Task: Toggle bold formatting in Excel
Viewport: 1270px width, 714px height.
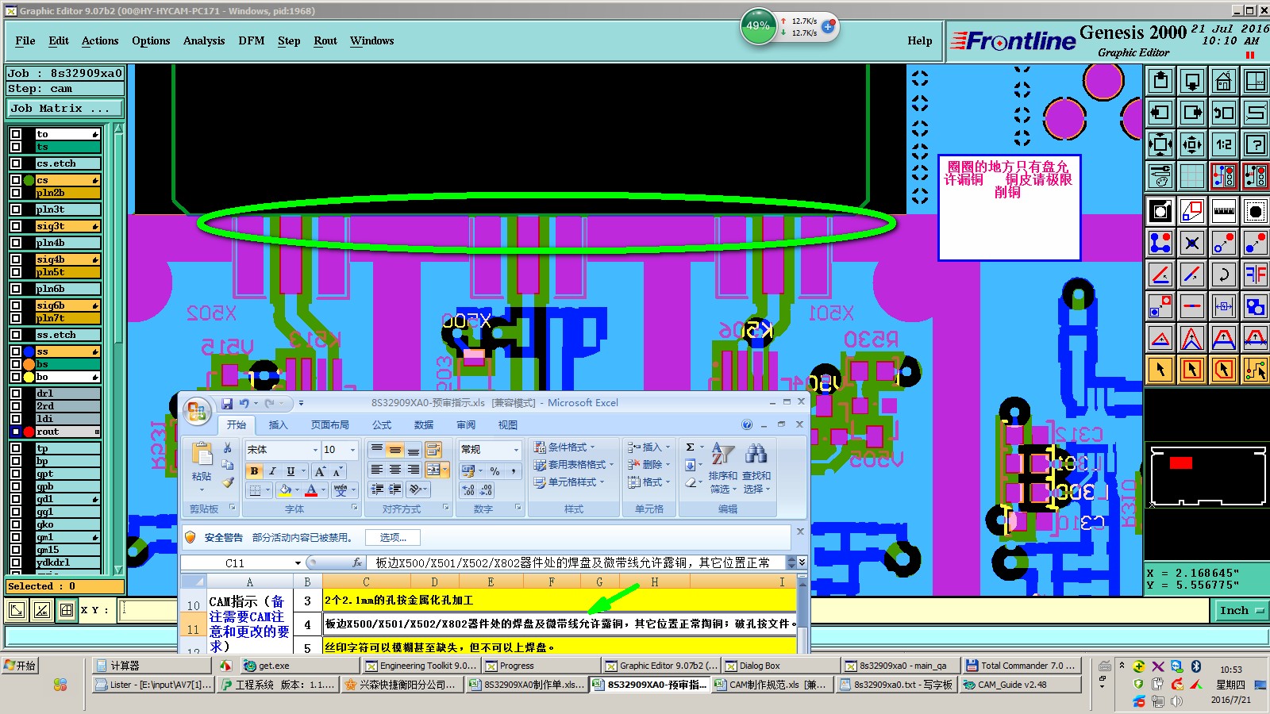Action: pyautogui.click(x=254, y=470)
